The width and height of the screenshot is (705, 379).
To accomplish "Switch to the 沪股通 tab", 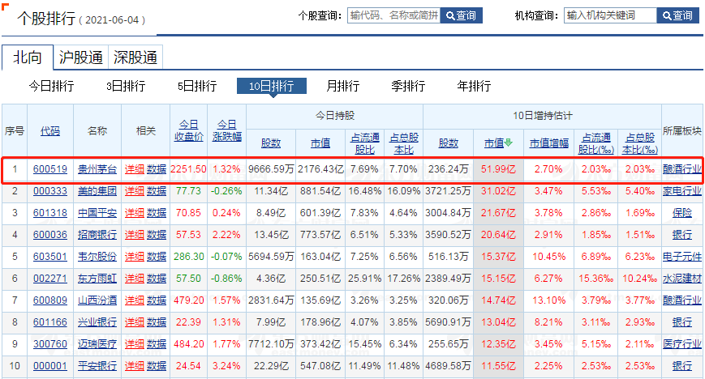I will pyautogui.click(x=81, y=57).
